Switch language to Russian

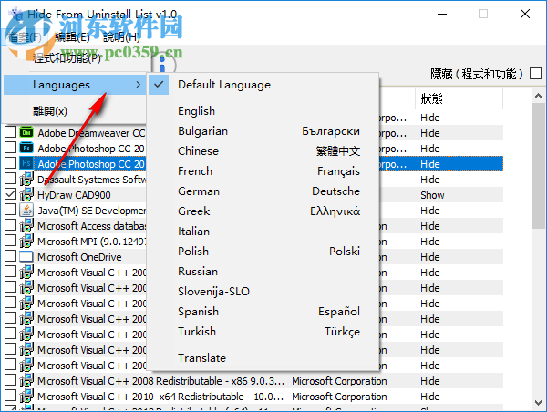tap(263, 272)
